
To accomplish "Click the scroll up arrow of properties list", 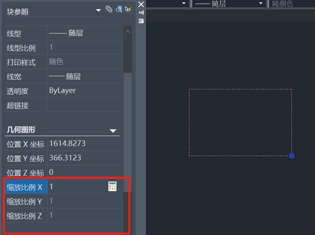I will coord(128,32).
